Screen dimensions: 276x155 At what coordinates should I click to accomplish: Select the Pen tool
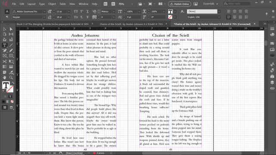pos(5,51)
